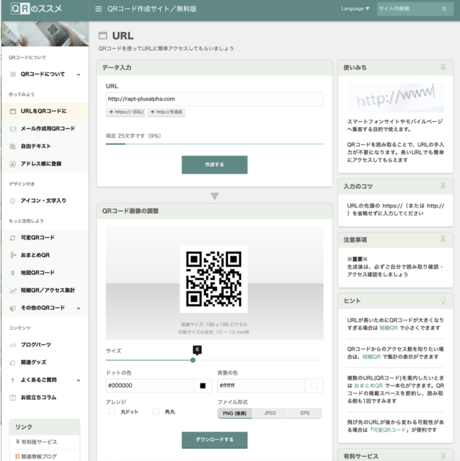Viewport: 460px width, 461px height.
Task: Click the map pin icon for 地図QRコード
Action: tap(13, 273)
